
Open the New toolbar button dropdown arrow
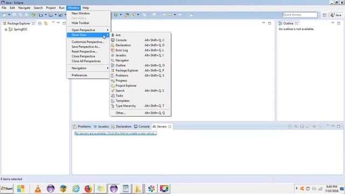pyautogui.click(x=9, y=15)
